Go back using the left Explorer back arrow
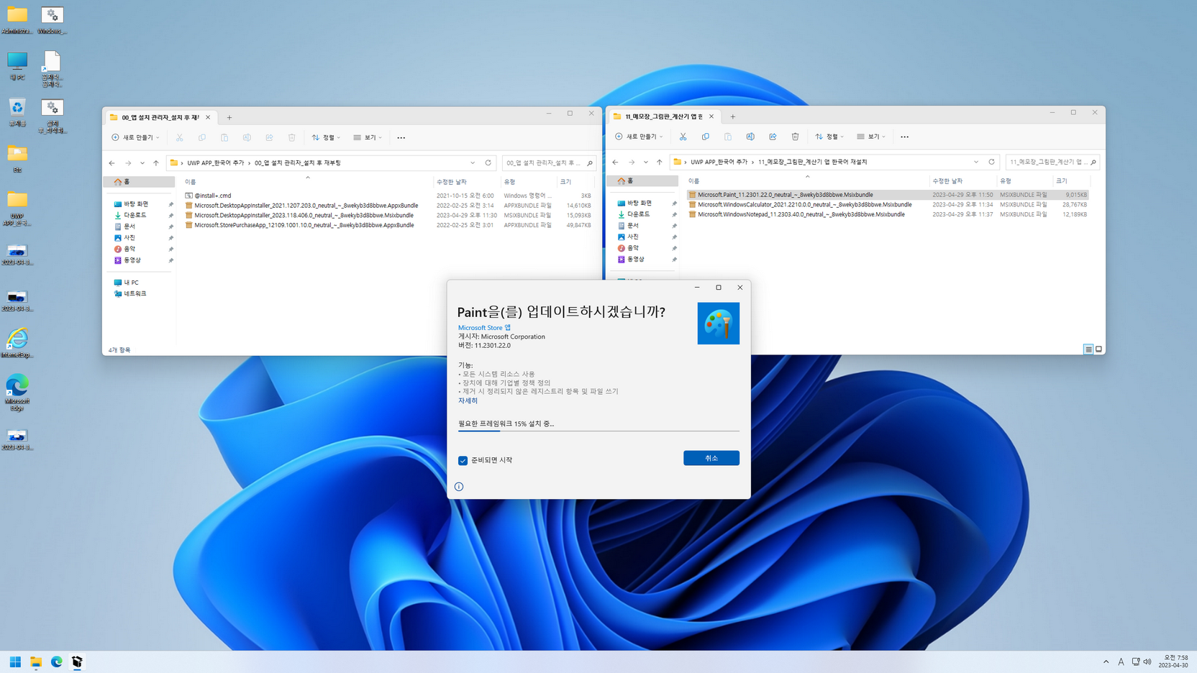Screen dimensions: 1197x673 click(x=112, y=163)
